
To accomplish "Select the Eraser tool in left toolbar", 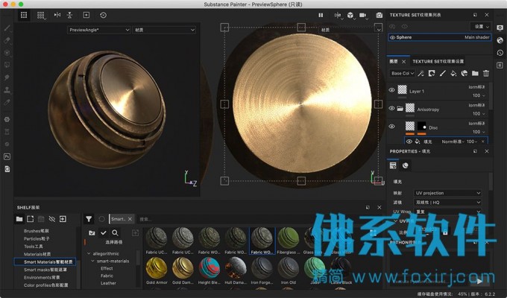I will coord(7,40).
